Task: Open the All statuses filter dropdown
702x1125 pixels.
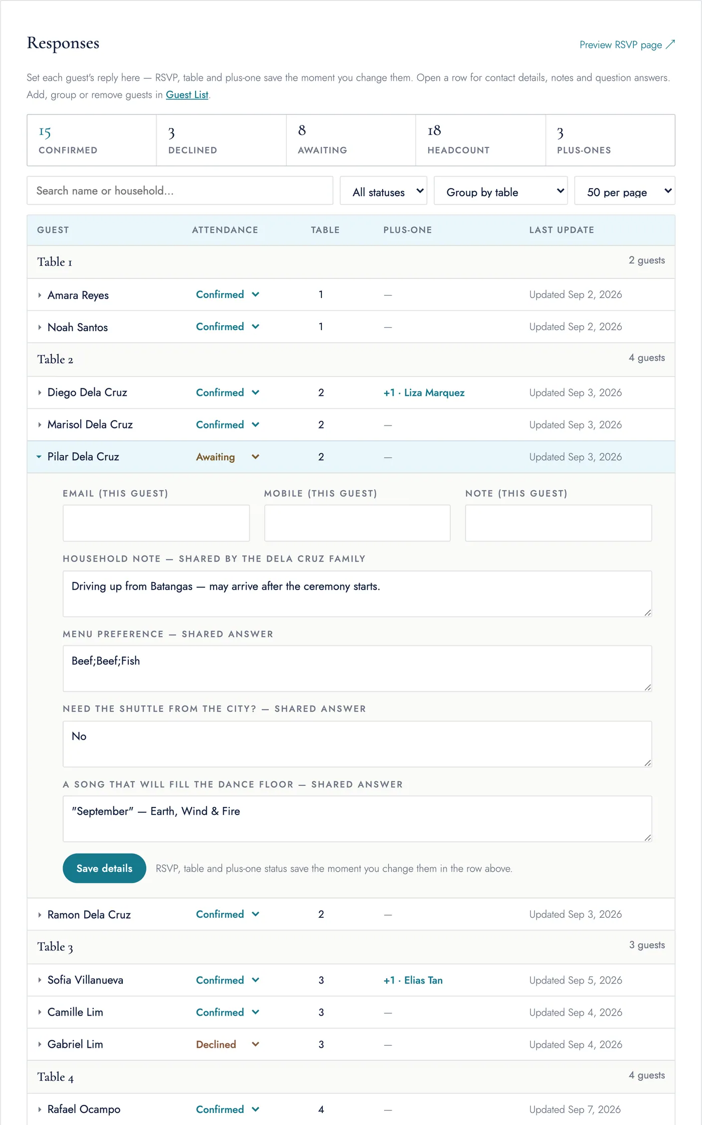Action: click(x=384, y=191)
